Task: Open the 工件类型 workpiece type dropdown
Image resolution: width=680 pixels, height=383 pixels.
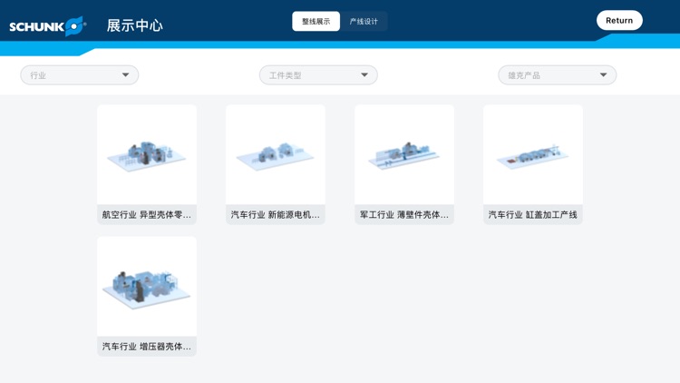Action: pos(317,75)
